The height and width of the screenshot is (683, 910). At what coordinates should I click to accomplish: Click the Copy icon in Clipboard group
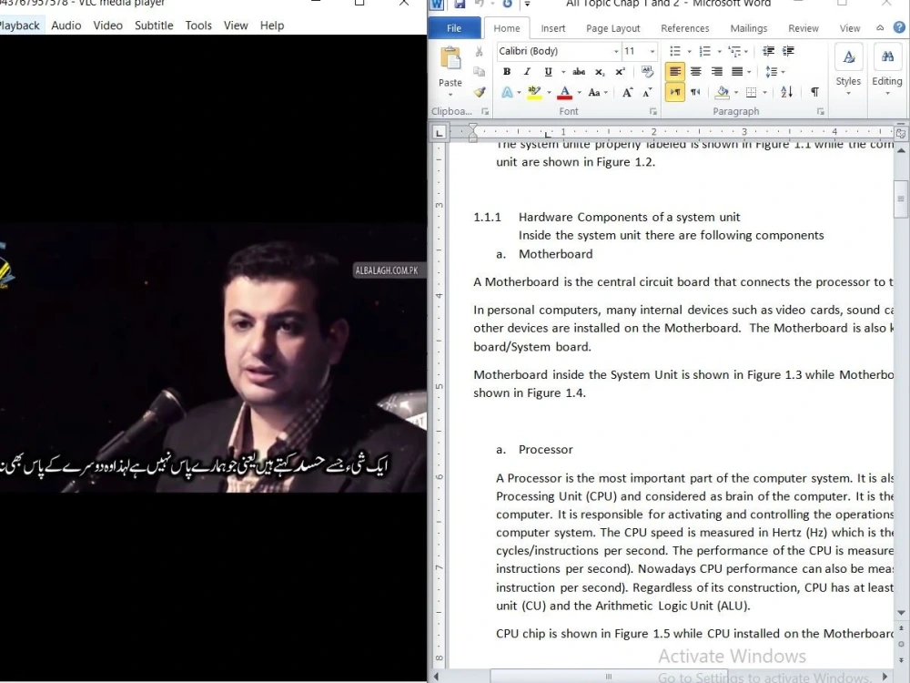coord(479,71)
